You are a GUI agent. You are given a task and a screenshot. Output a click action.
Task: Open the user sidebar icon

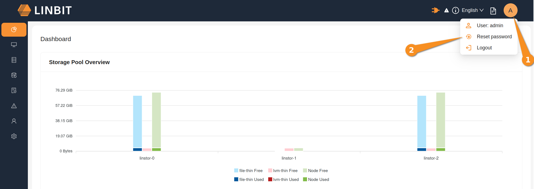[x=14, y=121]
